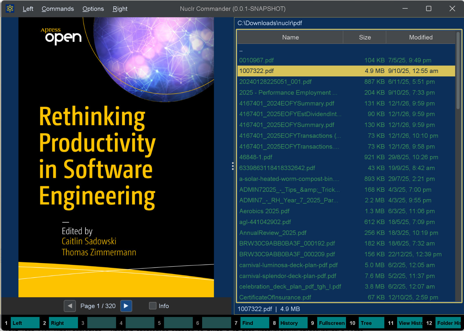Select file 6339863118418332642.pdf
Screen dimensions: 464x331
coord(346,168)
